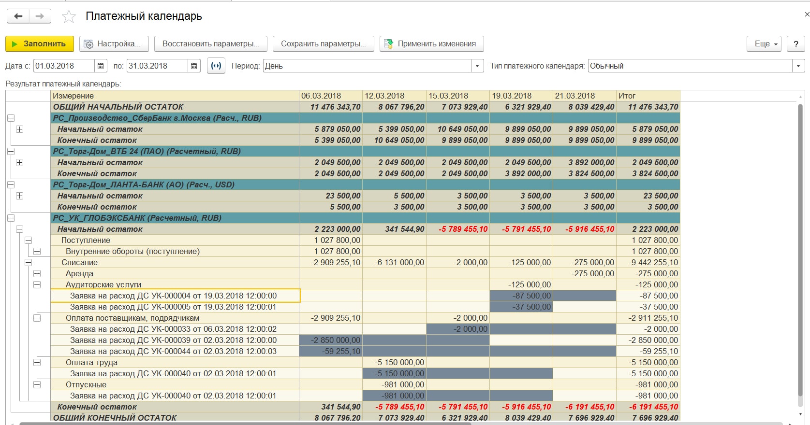
Task: Click the end date field showing 31.03.2018
Action: click(157, 66)
